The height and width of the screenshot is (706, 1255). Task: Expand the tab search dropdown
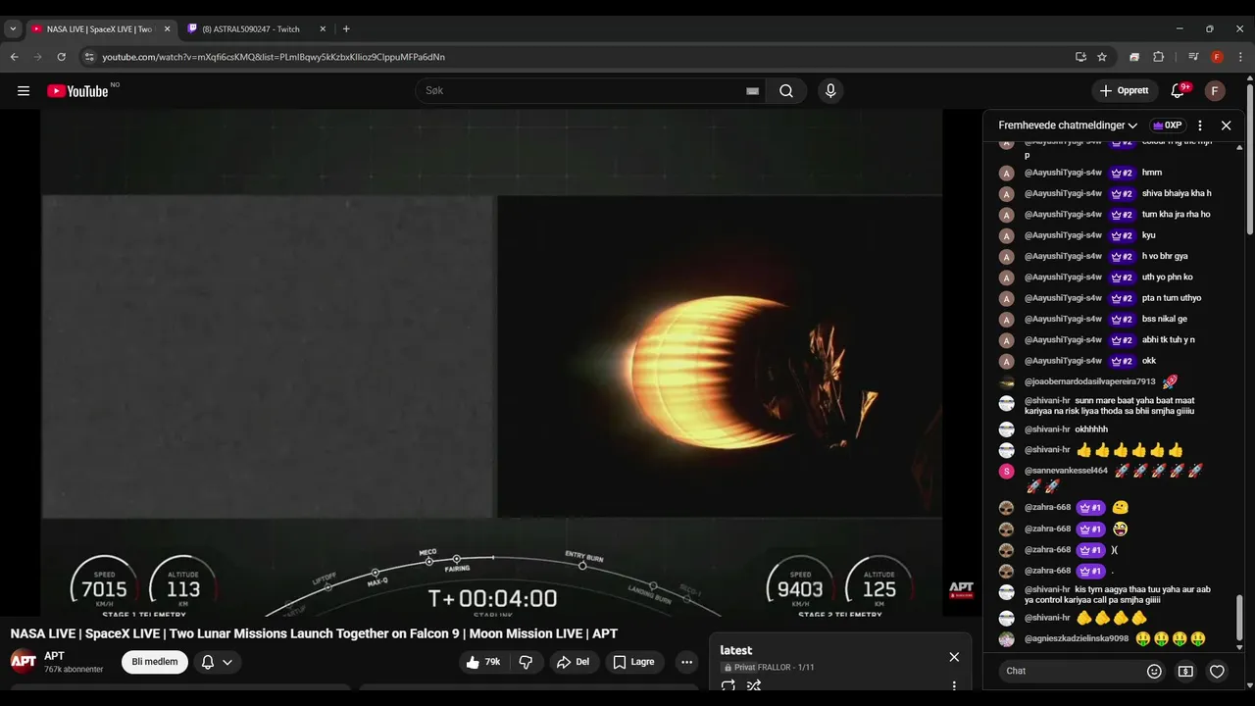click(x=13, y=28)
